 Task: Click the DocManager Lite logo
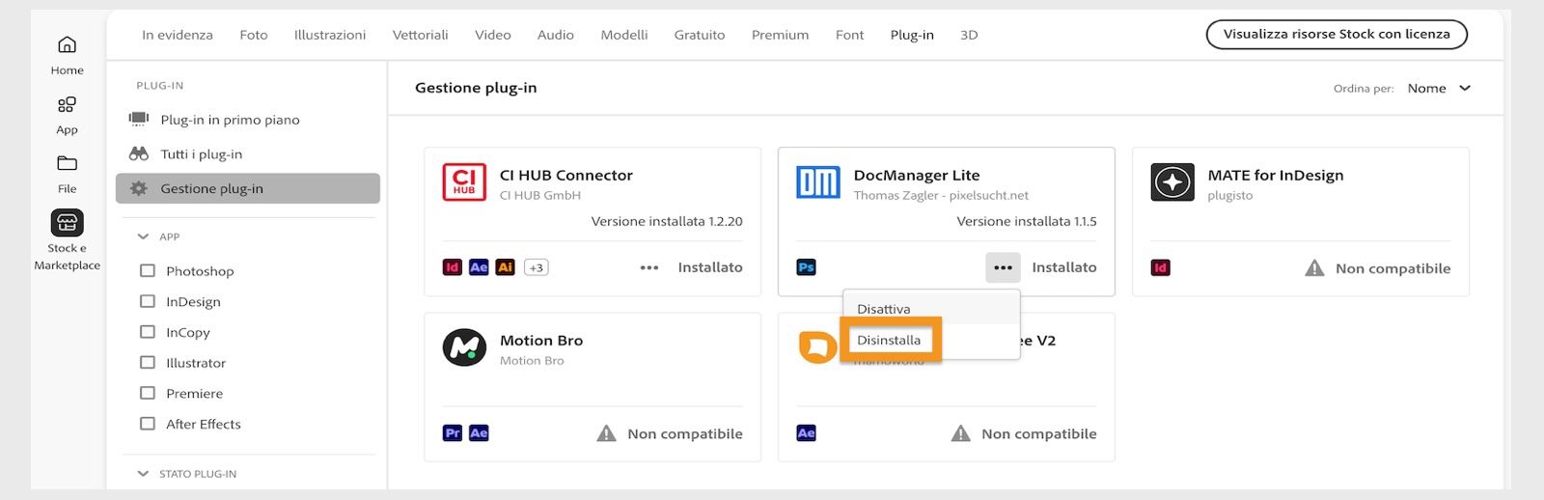coord(818,181)
